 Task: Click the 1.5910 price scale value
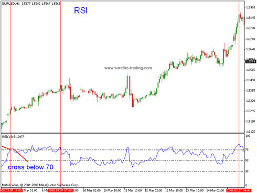pos(251,7)
